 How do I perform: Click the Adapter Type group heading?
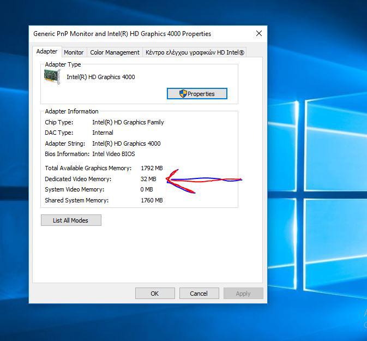(x=63, y=64)
